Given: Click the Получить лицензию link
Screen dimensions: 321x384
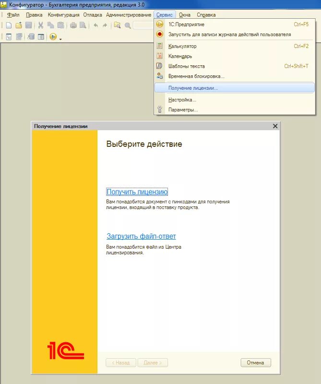Looking at the screenshot, I should tap(137, 192).
